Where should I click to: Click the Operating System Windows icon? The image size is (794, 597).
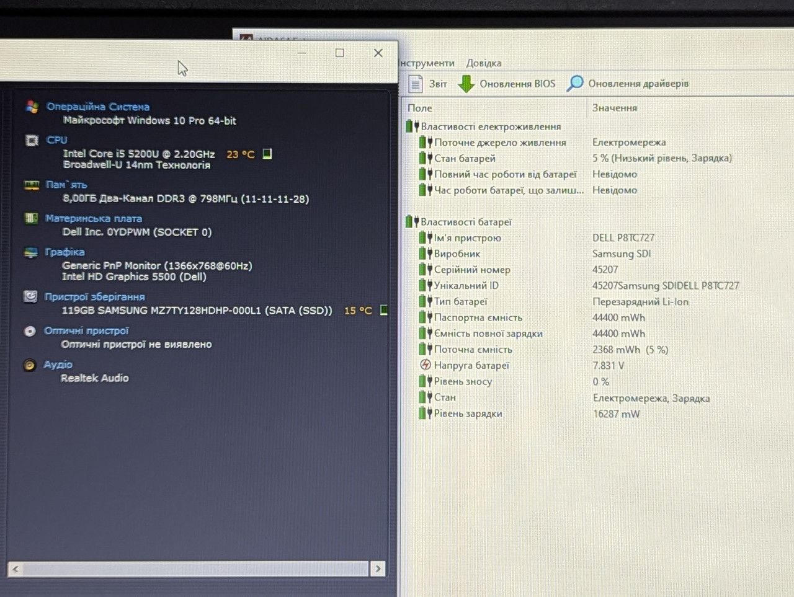click(x=32, y=107)
